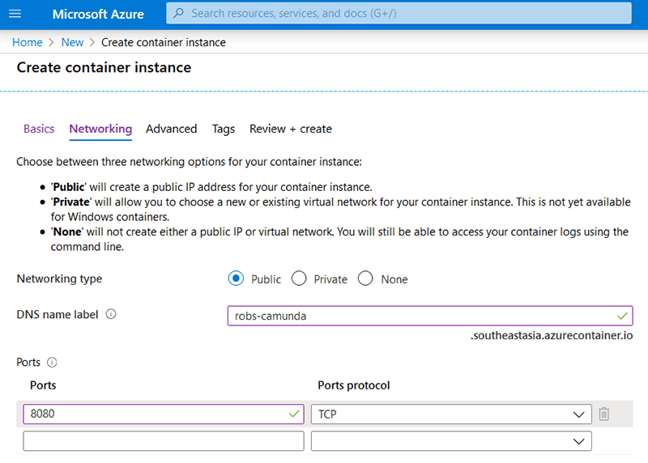Go to Home breadcrumb link
Viewport: 648px width, 463px height.
[28, 43]
